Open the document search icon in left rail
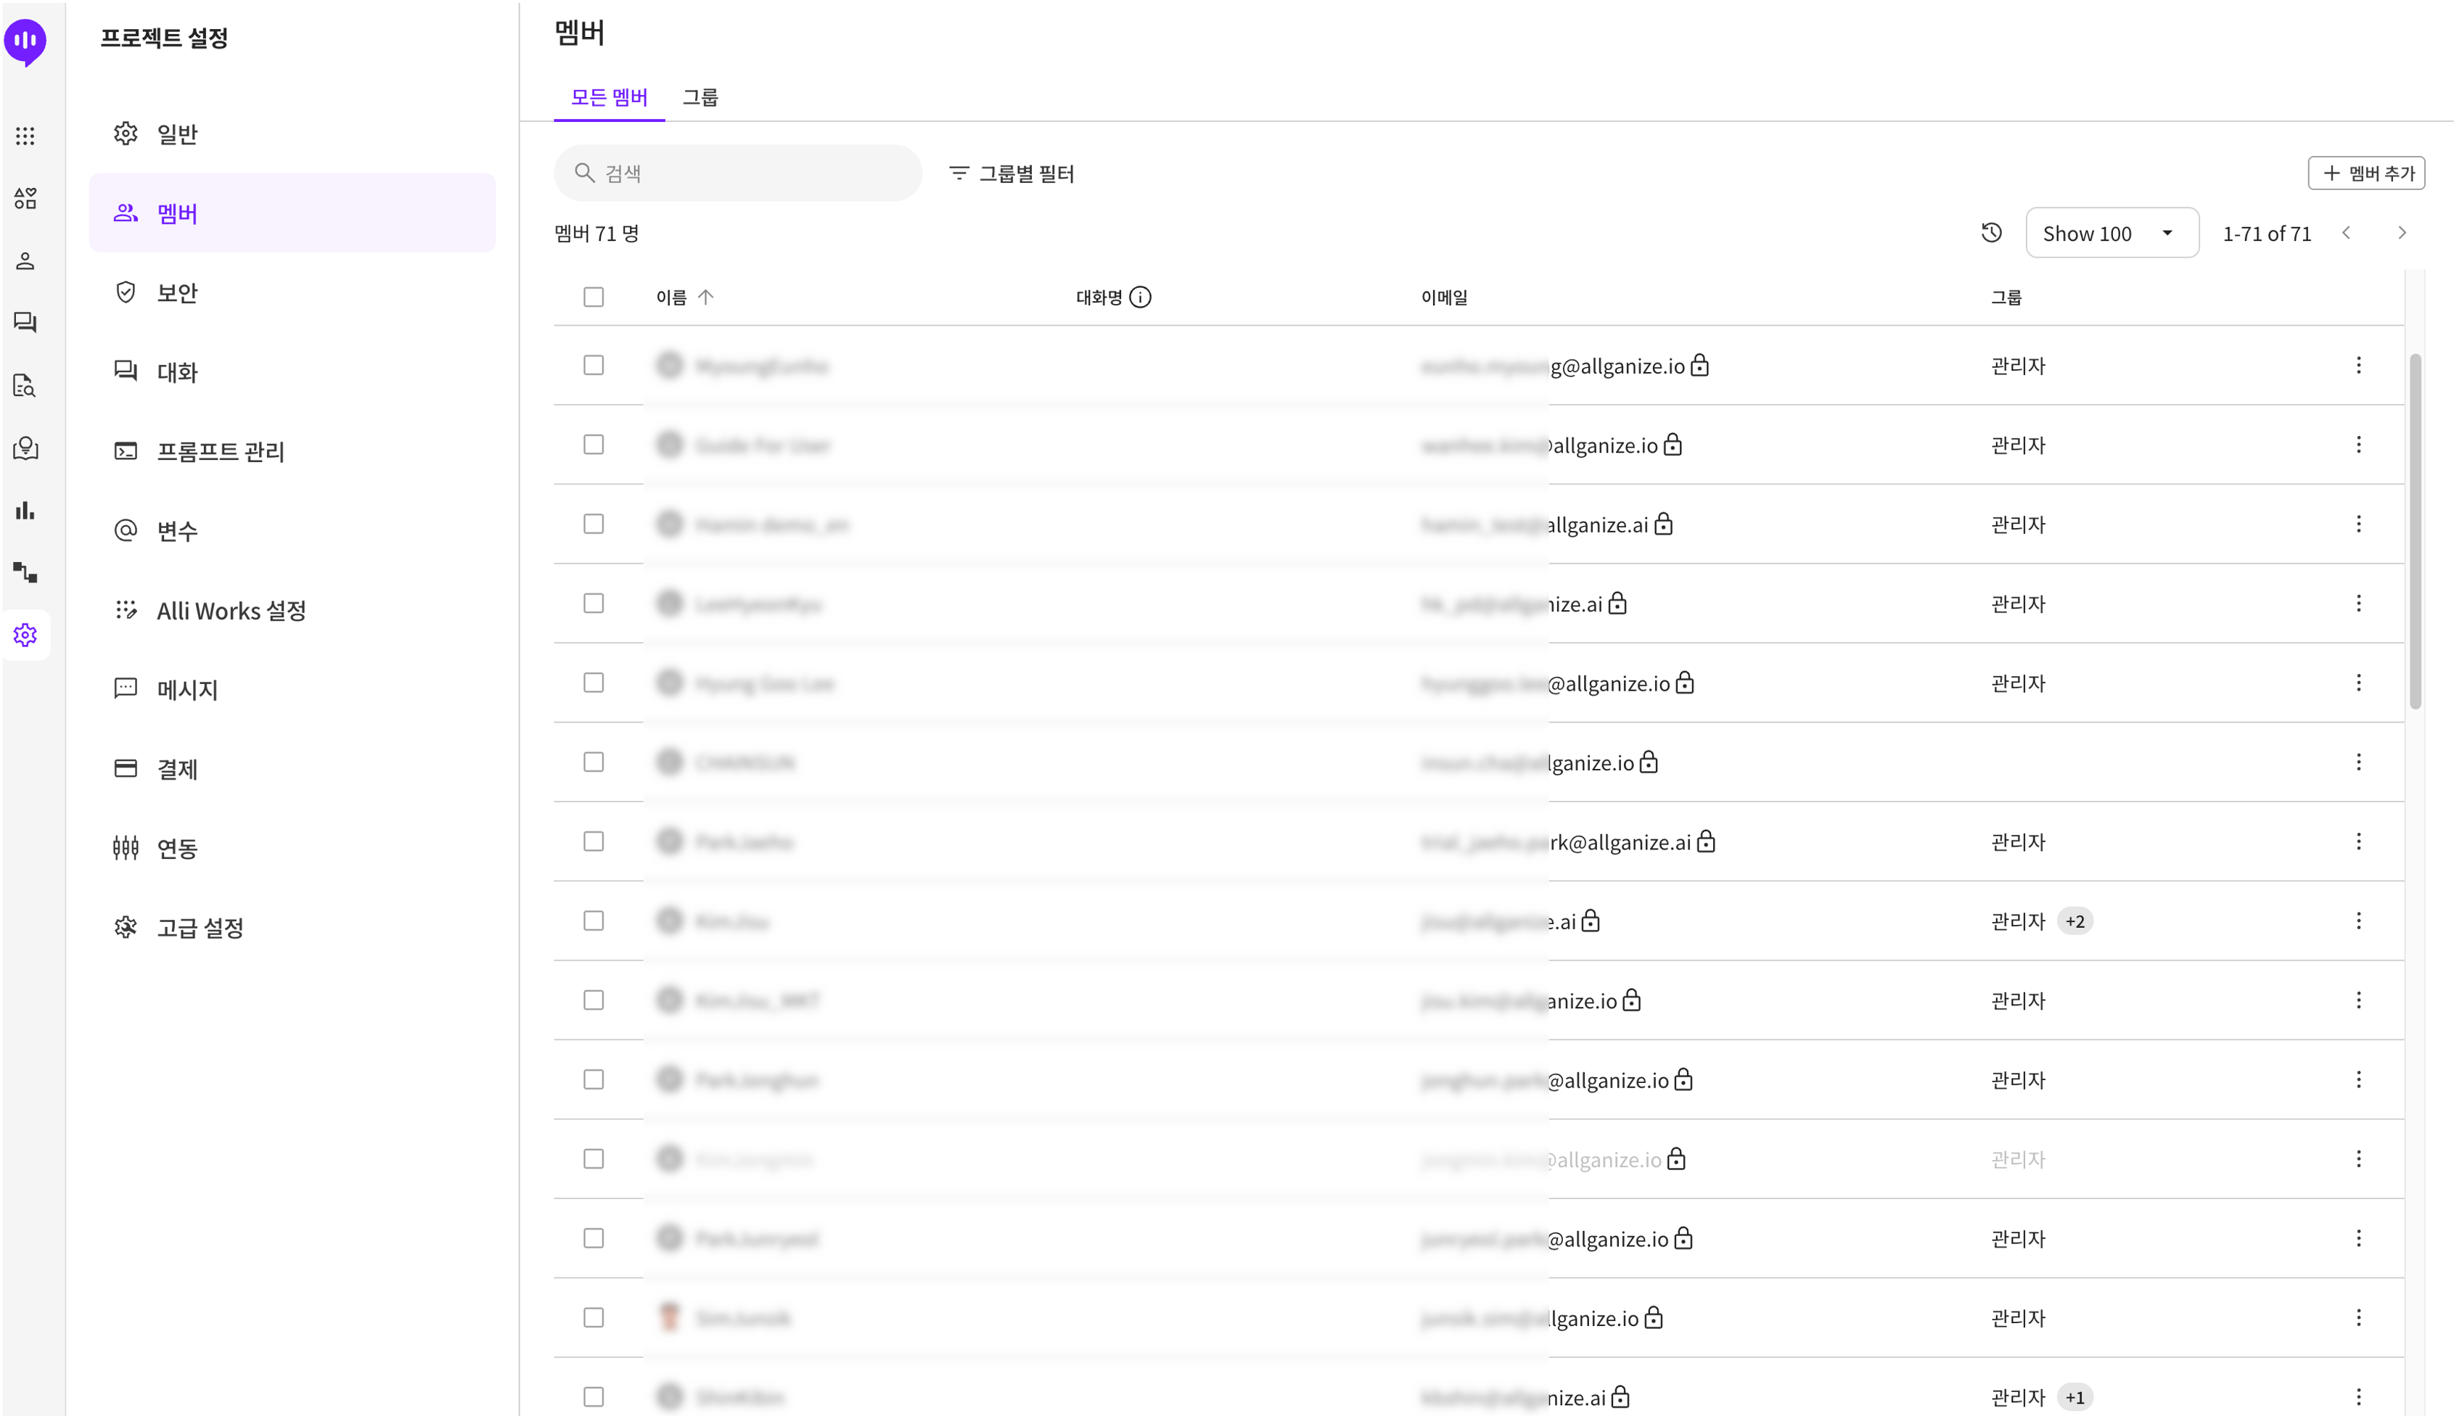 25,386
